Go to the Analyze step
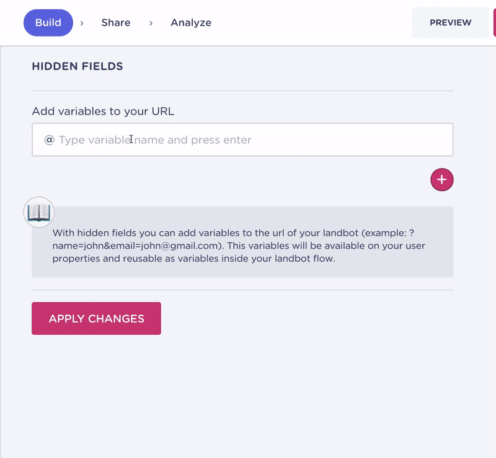This screenshot has height=458, width=496. 191,22
